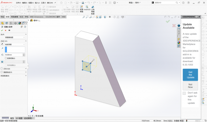Click the Not Now button
This screenshot has width=207, height=122.
click(x=190, y=86)
